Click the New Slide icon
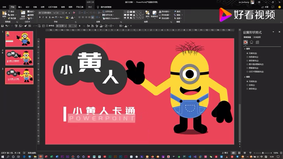Screen dimensions: 283x159 pos(23,13)
